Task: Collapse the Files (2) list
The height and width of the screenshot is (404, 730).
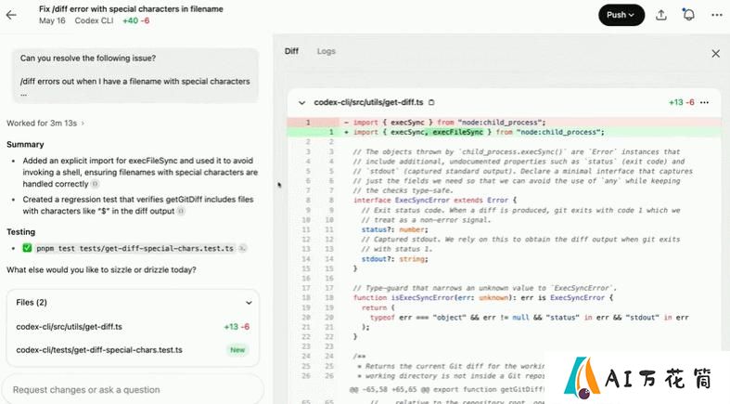Action: coord(249,303)
